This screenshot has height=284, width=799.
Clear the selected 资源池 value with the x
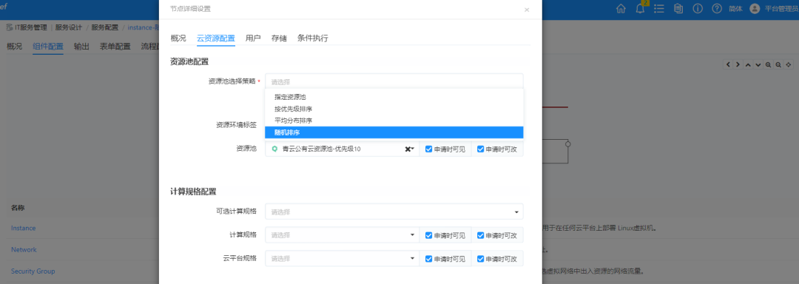click(408, 149)
